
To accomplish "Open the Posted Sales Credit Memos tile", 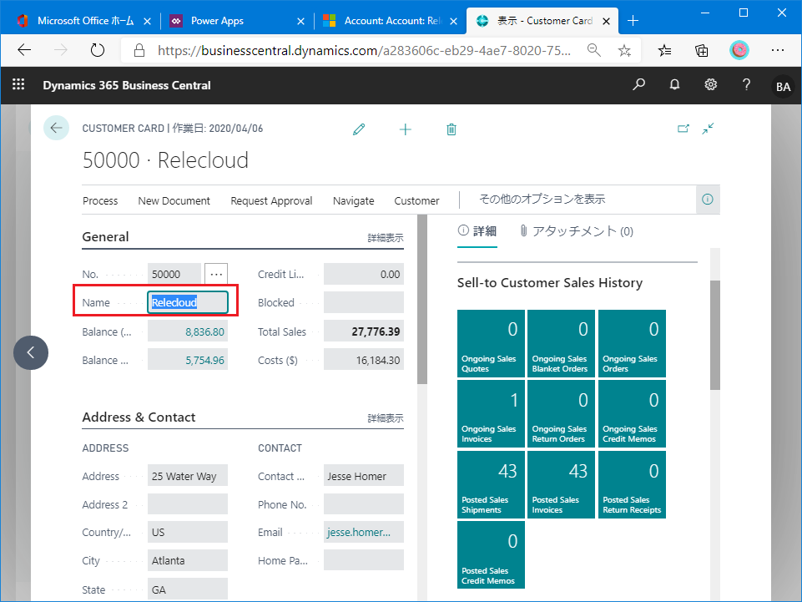I will [491, 555].
